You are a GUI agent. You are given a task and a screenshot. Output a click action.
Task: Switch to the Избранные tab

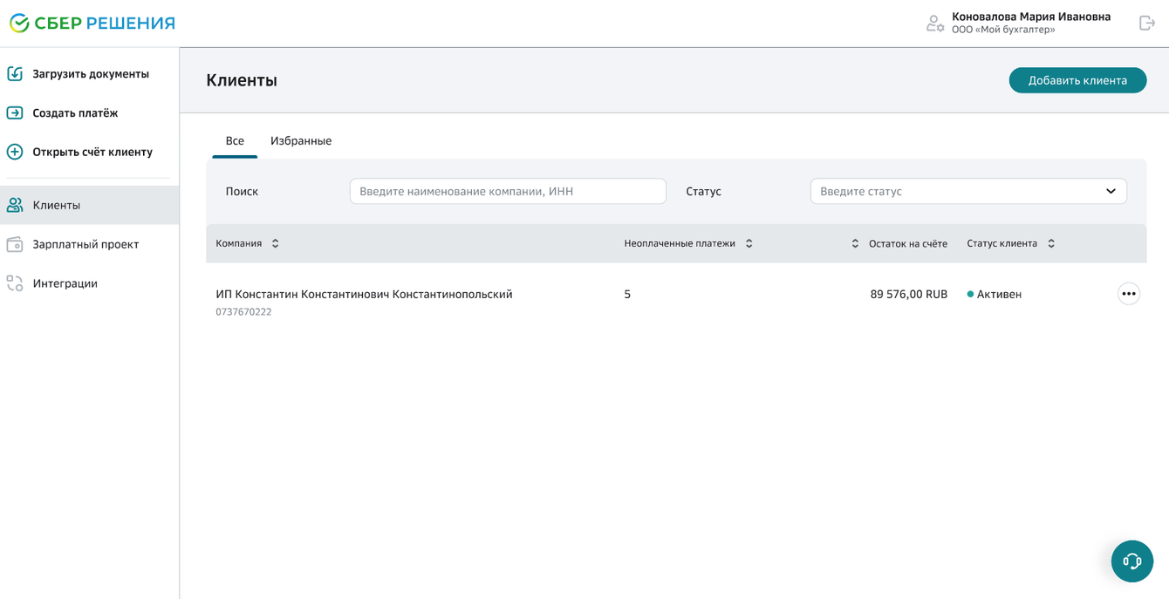(x=301, y=141)
